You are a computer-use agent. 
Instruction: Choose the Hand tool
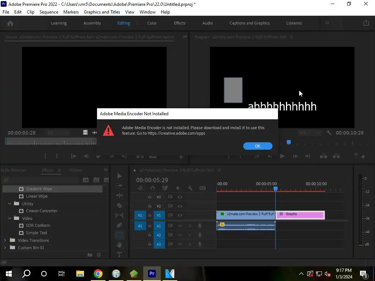click(x=119, y=245)
